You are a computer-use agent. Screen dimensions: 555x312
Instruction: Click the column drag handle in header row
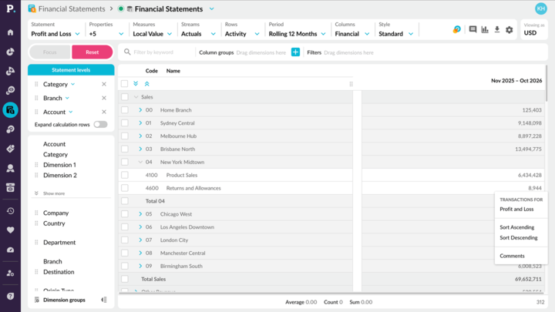click(351, 84)
